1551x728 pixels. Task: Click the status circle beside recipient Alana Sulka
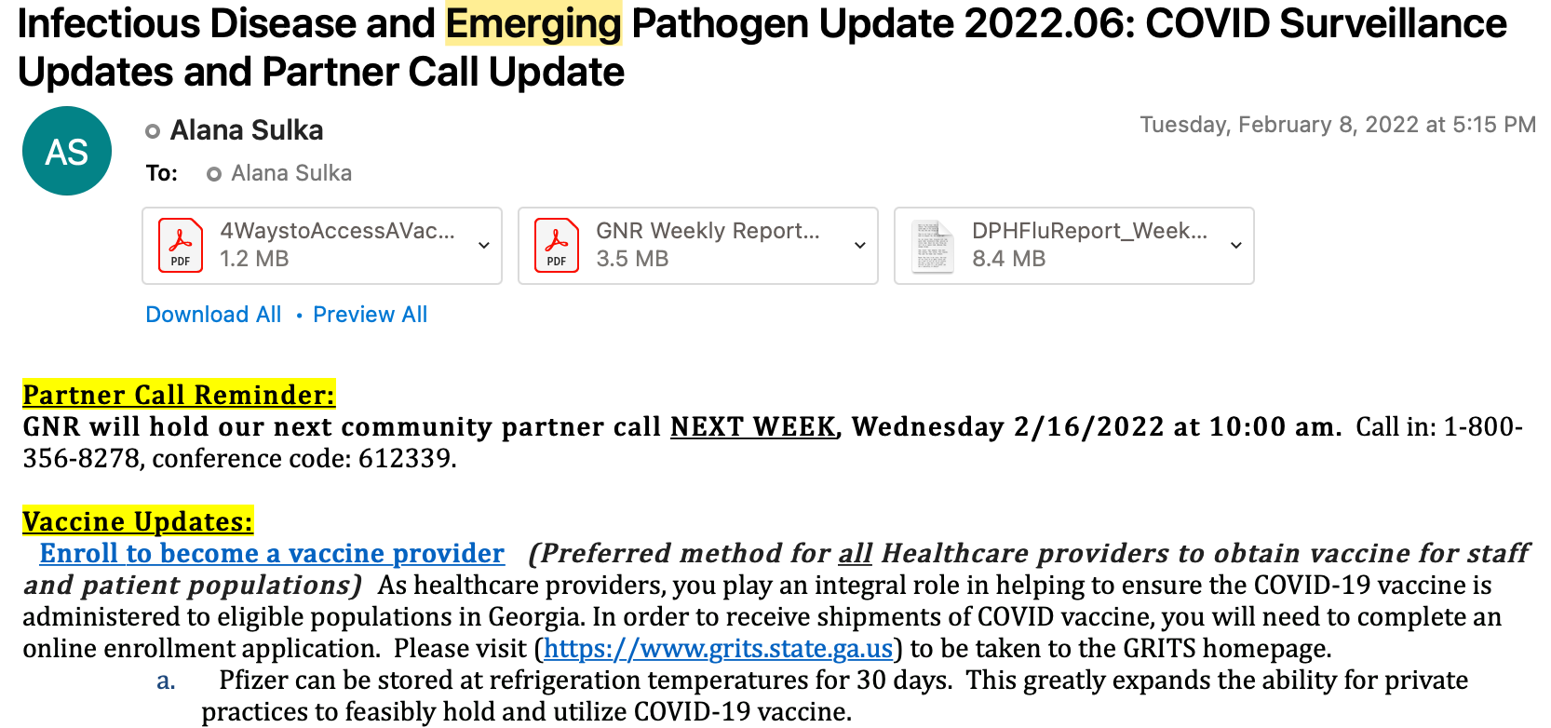coord(214,174)
